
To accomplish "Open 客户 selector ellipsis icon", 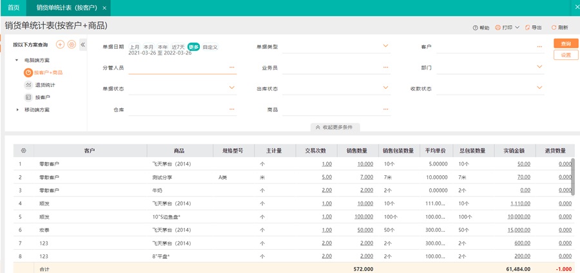I will click(x=539, y=47).
